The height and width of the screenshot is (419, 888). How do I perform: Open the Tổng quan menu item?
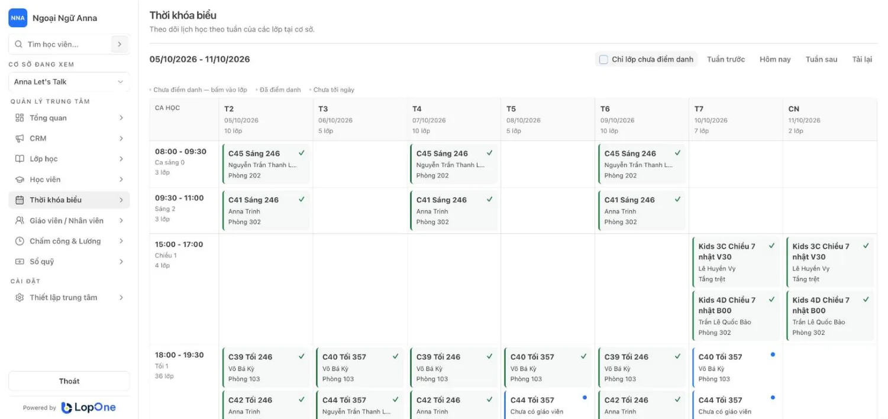pos(69,118)
